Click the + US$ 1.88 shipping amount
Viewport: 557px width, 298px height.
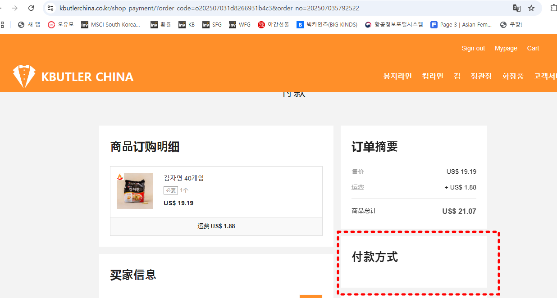(x=460, y=187)
